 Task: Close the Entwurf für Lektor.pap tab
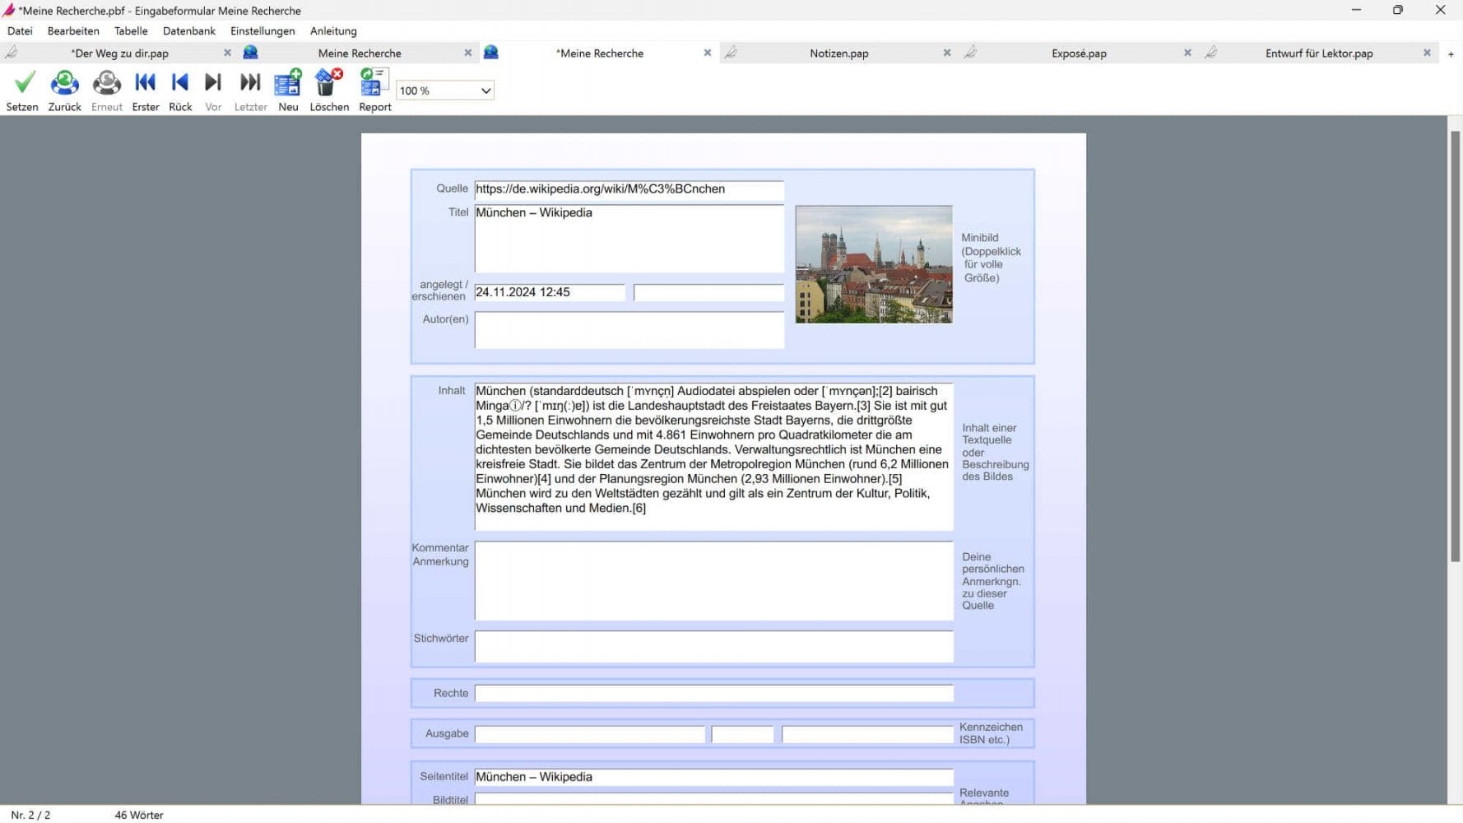point(1427,53)
